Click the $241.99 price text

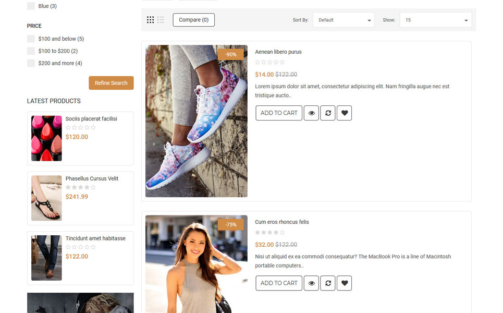(x=77, y=197)
